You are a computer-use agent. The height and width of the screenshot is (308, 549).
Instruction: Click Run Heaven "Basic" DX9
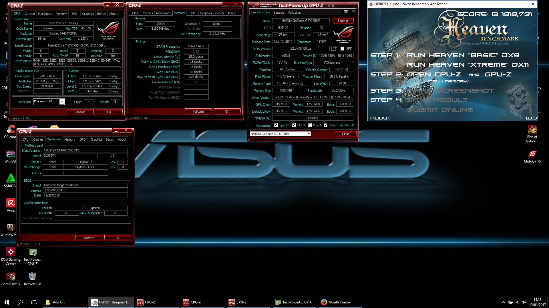tap(463, 55)
